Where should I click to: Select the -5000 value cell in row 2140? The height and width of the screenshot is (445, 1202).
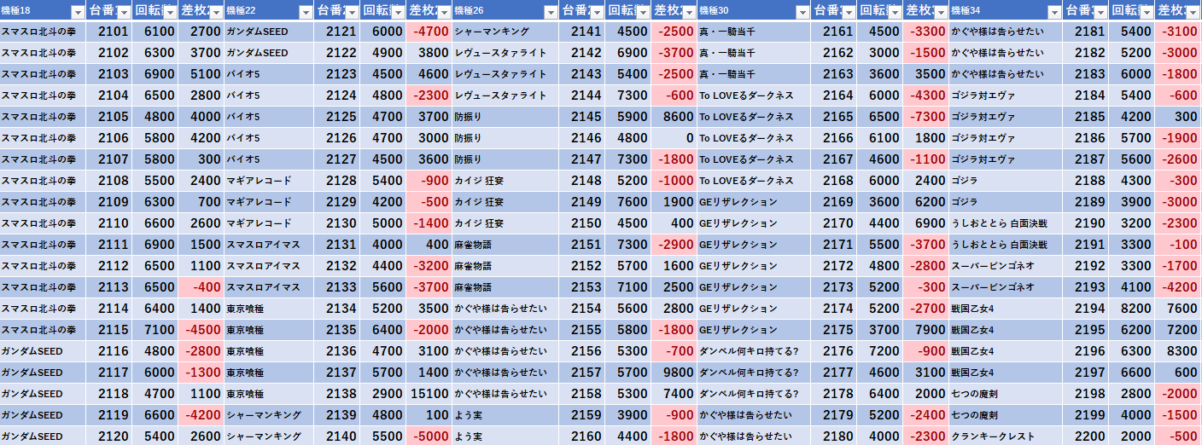click(x=429, y=436)
